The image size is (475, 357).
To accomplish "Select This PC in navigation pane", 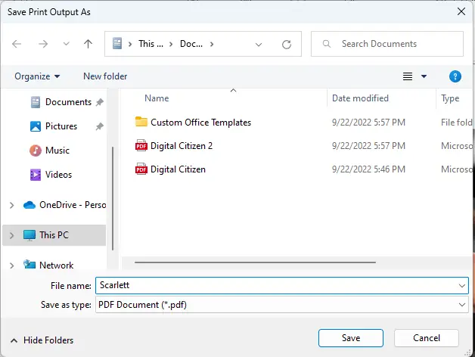I will 54,235.
